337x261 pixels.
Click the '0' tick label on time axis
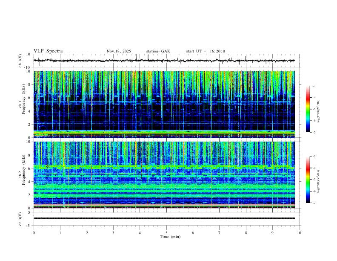34,233
